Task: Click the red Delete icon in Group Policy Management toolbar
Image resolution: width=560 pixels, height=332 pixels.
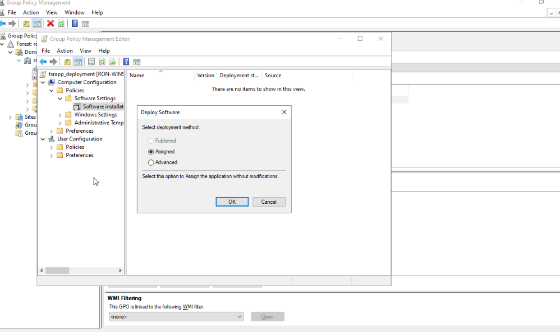Action: coord(51,24)
